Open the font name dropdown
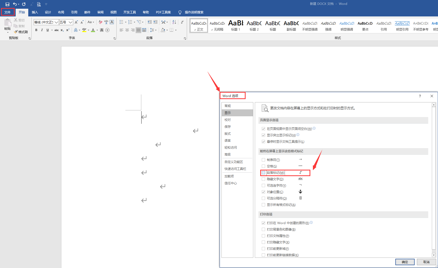 [x=56, y=22]
